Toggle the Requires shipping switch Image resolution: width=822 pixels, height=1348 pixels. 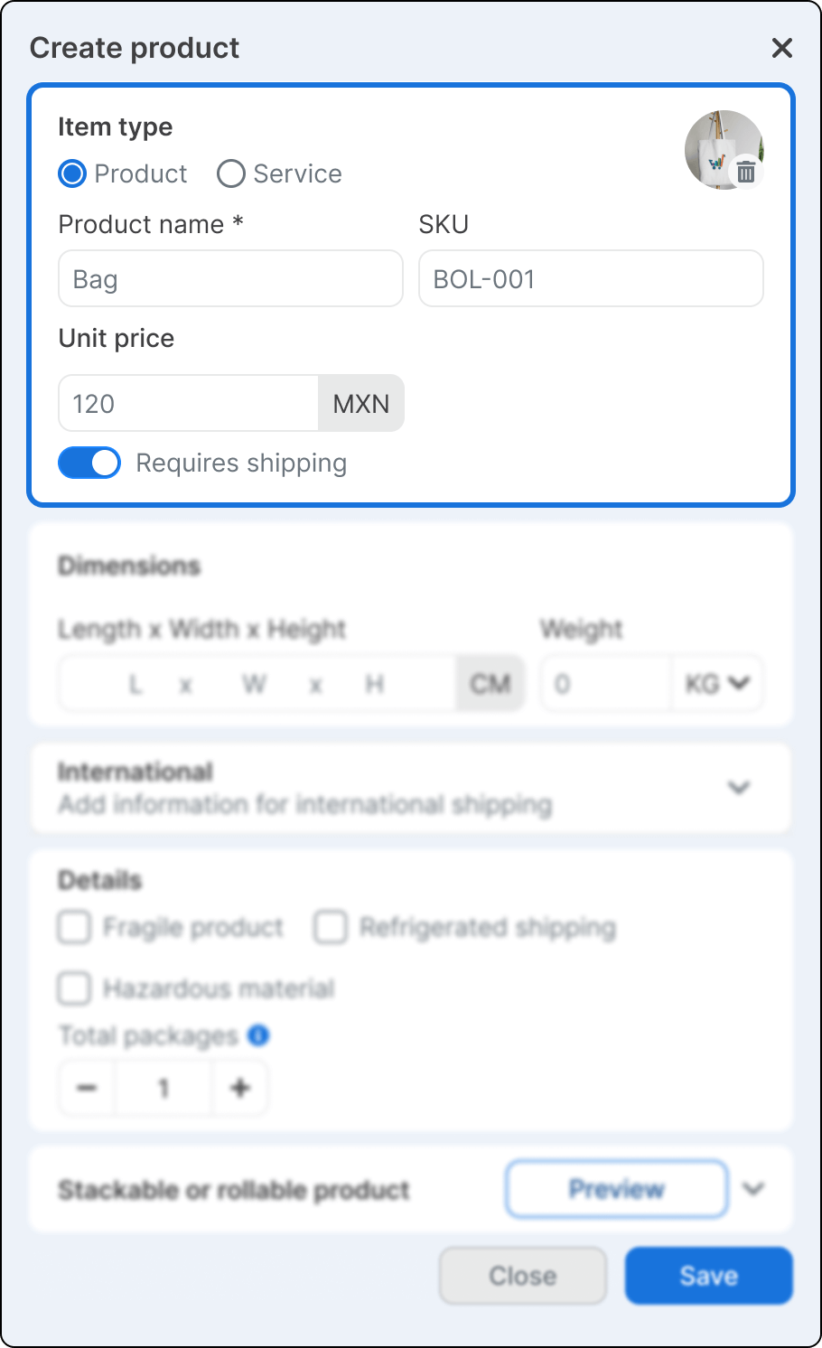coord(89,463)
